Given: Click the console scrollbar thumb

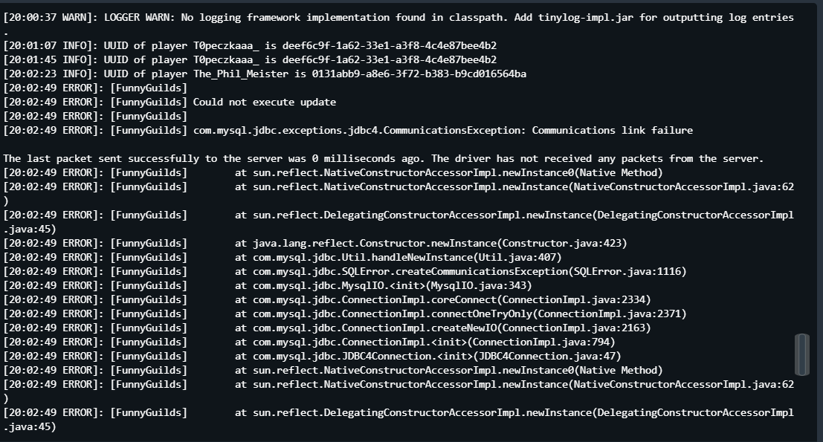Looking at the screenshot, I should [x=801, y=355].
